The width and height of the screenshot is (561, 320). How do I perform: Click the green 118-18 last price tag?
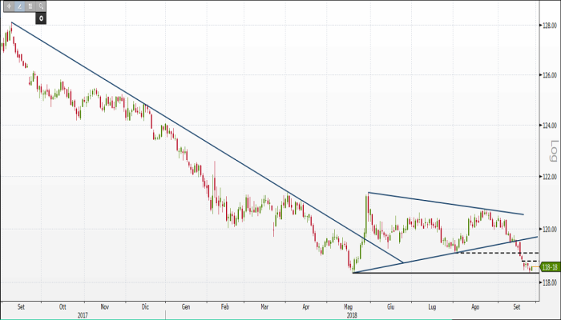pyautogui.click(x=551, y=266)
